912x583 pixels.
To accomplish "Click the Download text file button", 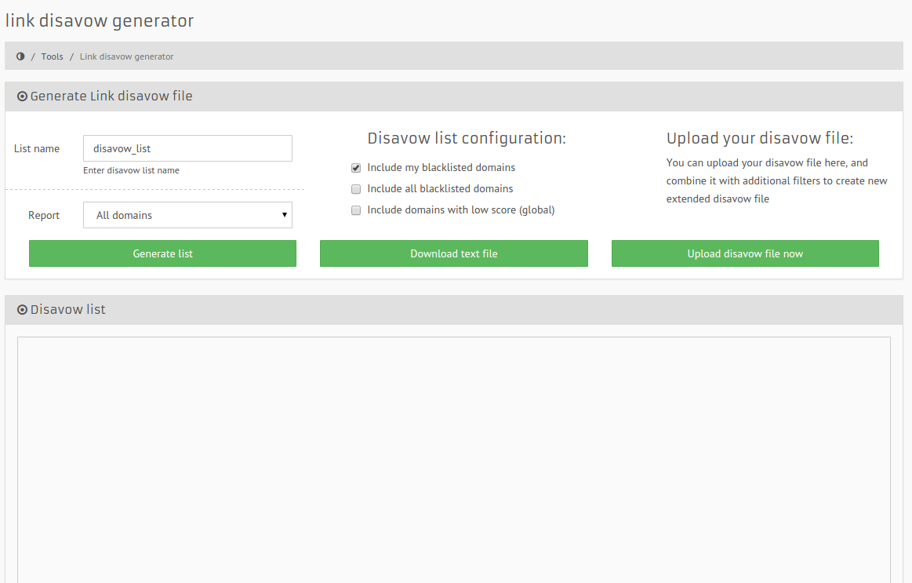I will [x=453, y=253].
